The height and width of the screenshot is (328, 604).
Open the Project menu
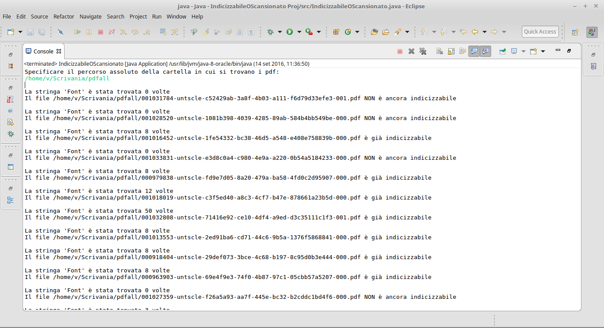point(138,16)
